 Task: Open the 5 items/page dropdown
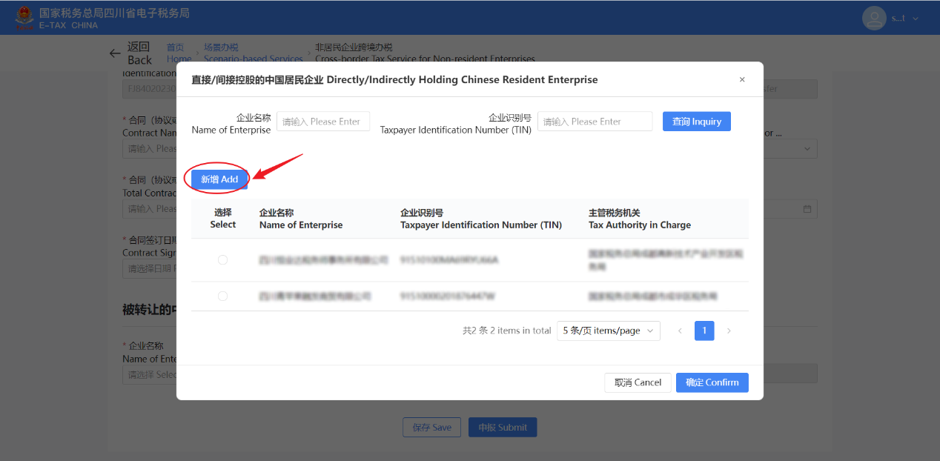[608, 331]
